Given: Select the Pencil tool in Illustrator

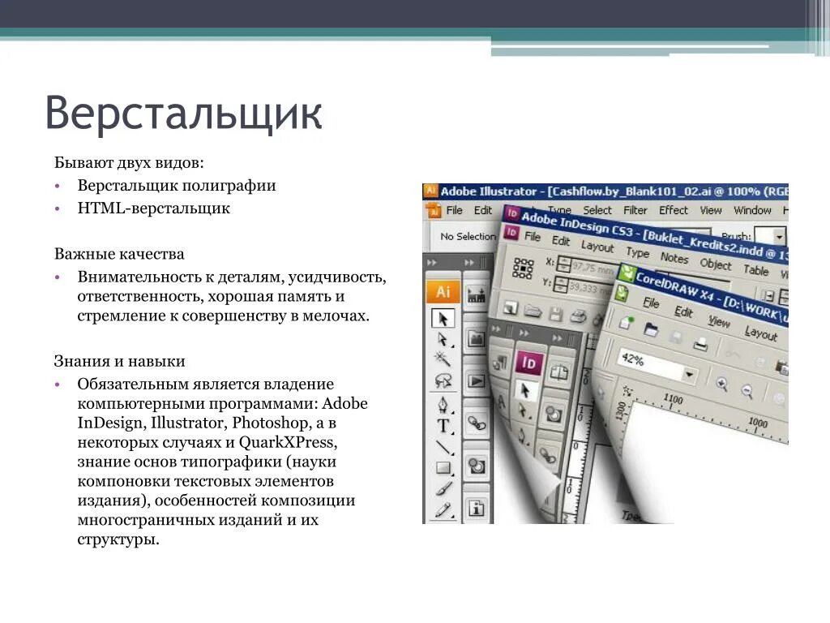Looking at the screenshot, I should (443, 509).
